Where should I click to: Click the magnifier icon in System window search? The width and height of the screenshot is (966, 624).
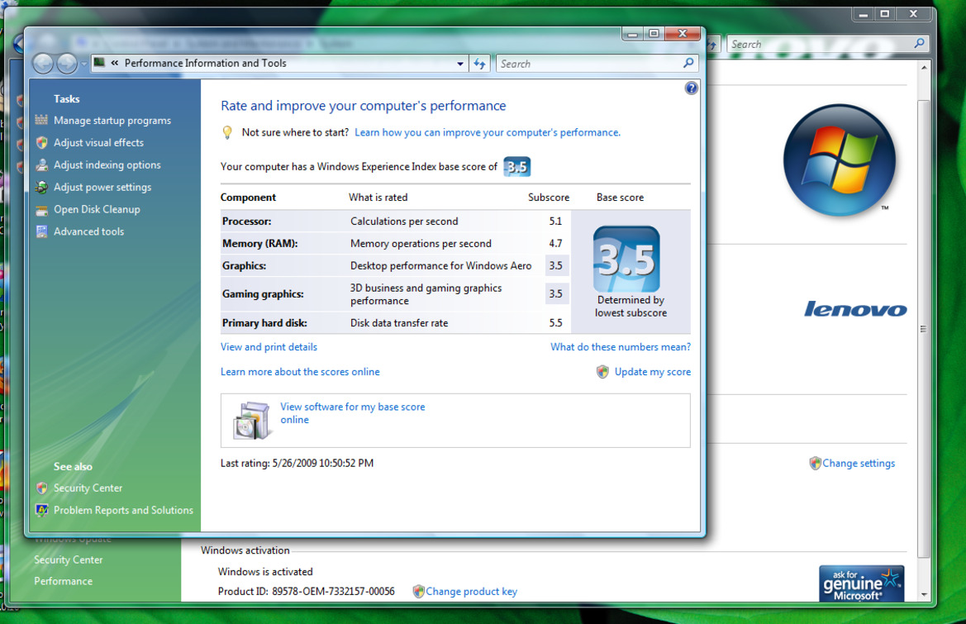[x=919, y=43]
